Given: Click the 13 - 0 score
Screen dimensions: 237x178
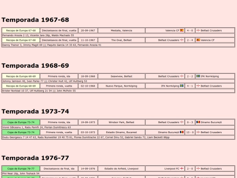Looking at the screenshot, I should click(190, 132).
